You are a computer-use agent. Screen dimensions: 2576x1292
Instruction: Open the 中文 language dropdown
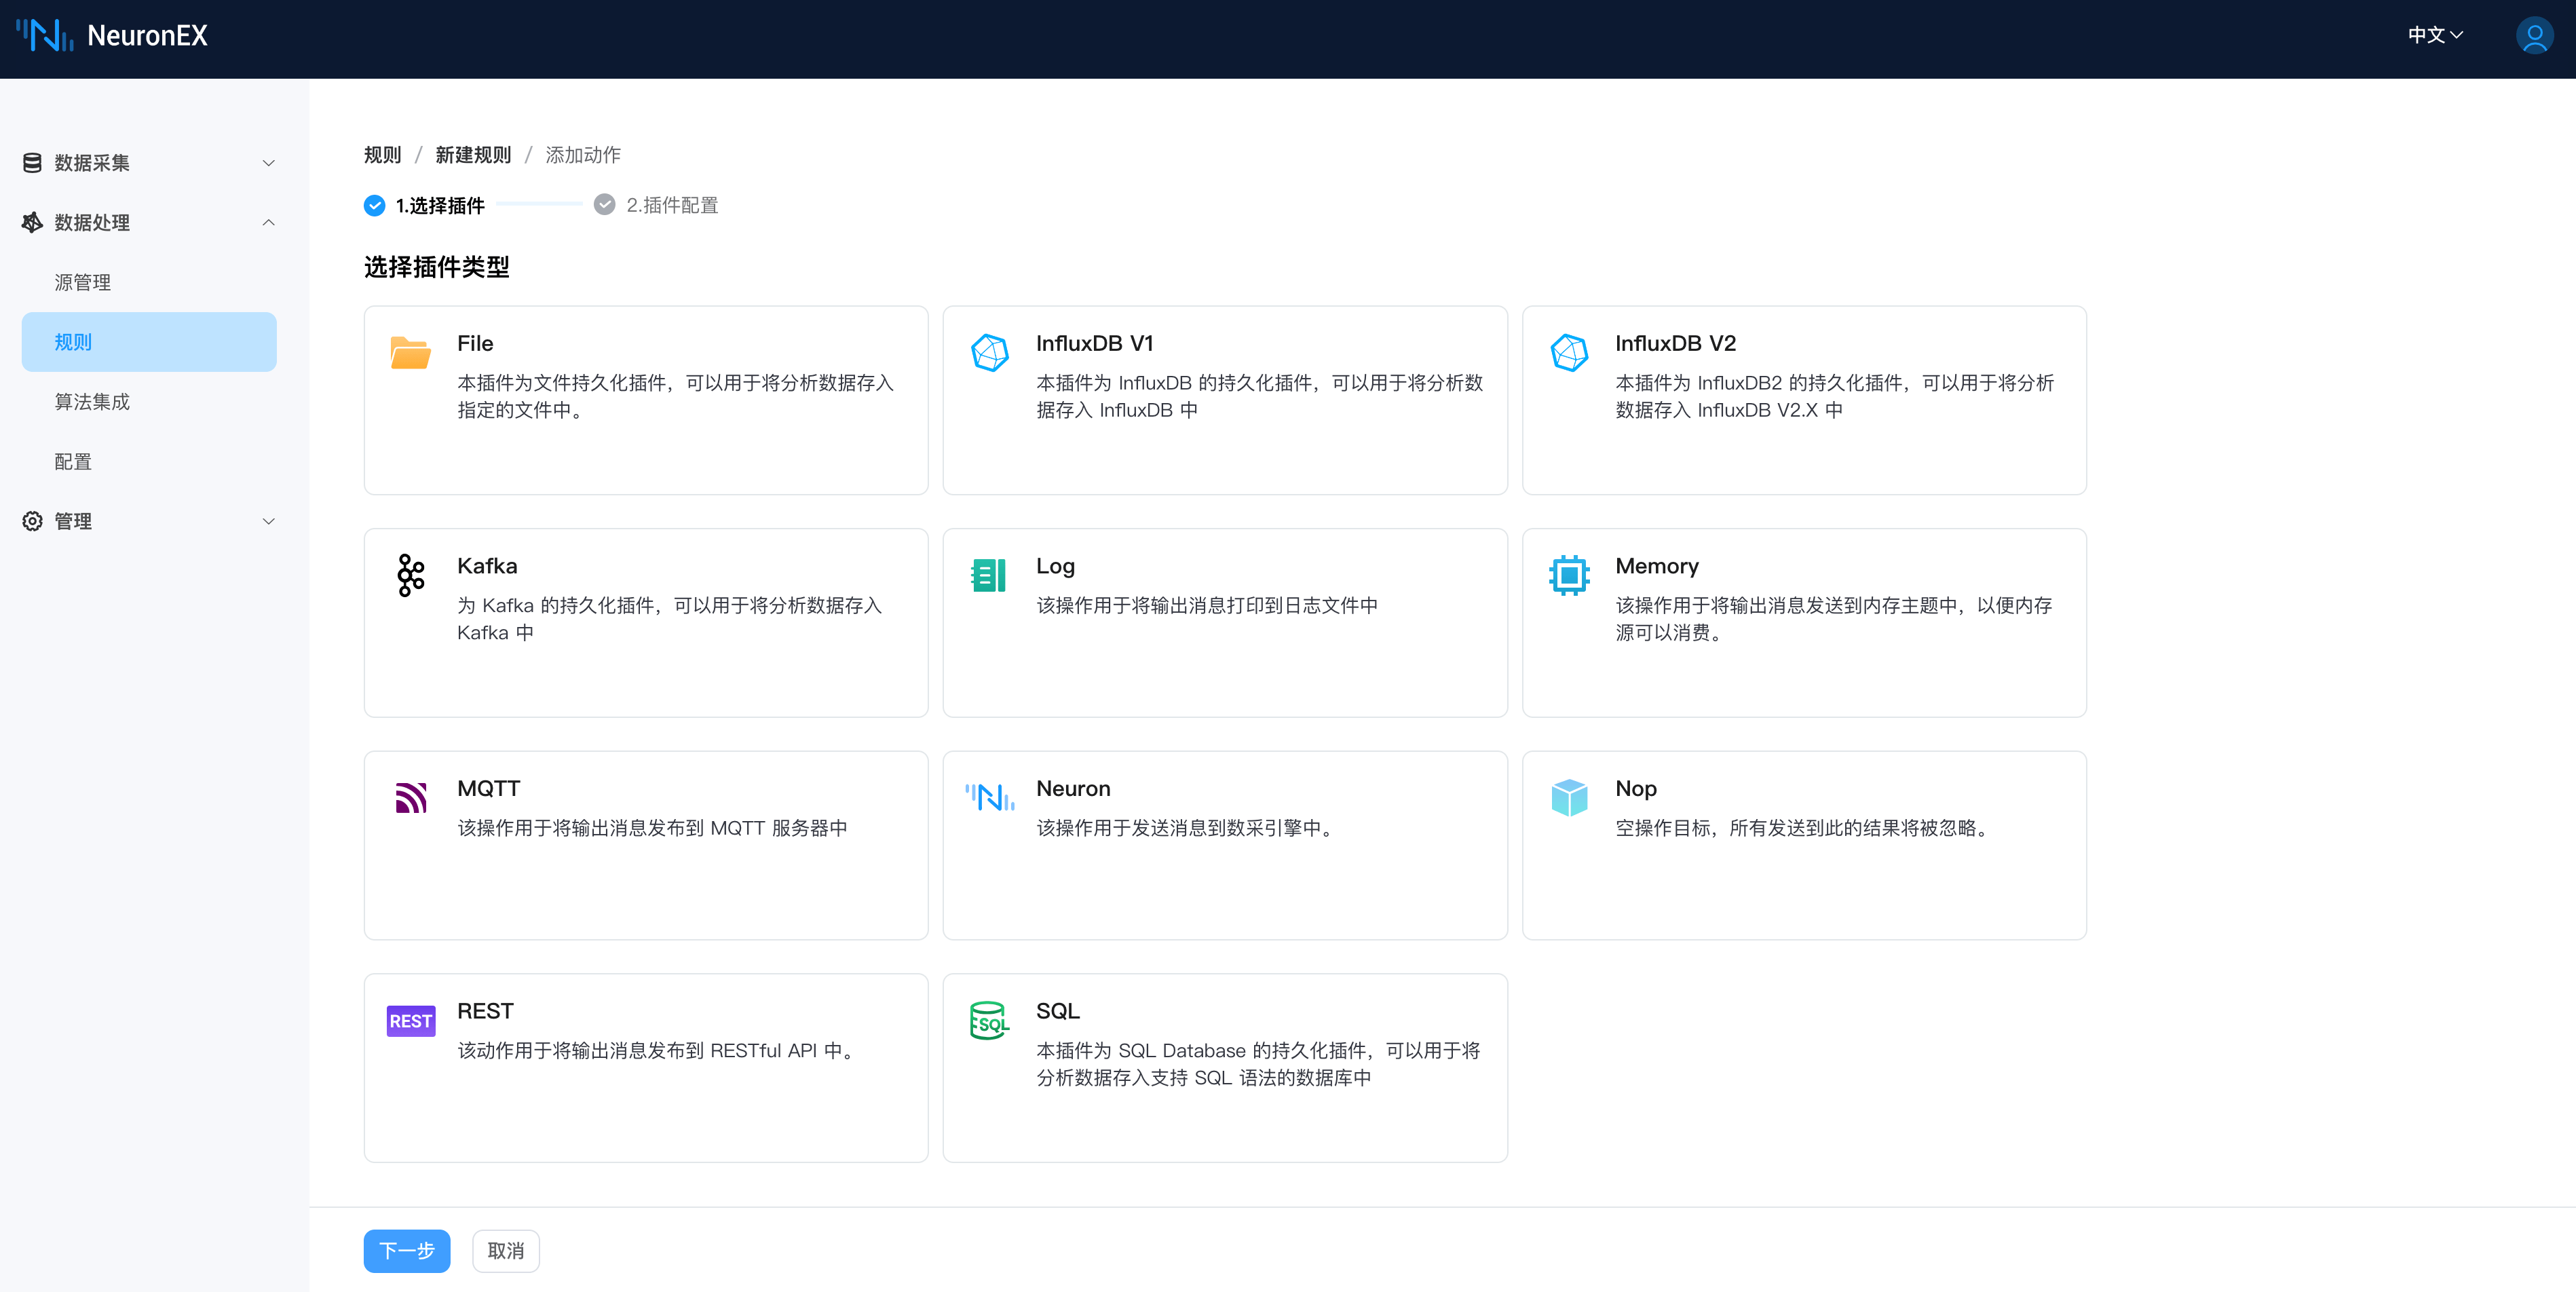tap(2434, 36)
